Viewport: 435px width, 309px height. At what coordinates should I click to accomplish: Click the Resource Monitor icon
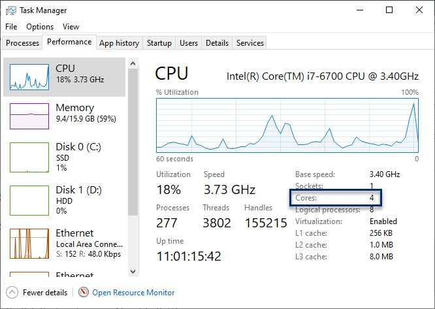(x=84, y=293)
